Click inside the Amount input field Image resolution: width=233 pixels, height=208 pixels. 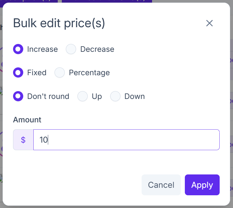126,140
